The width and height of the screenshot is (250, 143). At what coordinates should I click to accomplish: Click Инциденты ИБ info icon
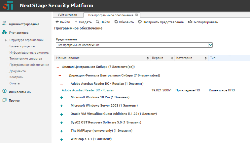pos(4,92)
